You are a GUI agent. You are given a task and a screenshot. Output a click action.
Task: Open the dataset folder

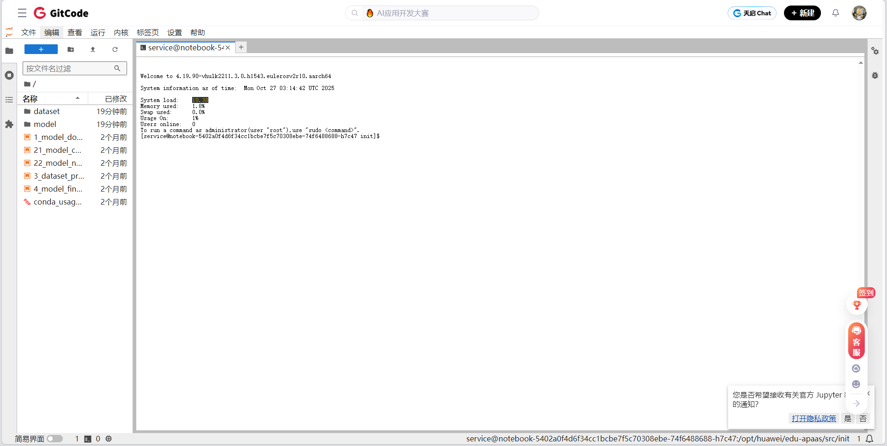click(x=75, y=111)
